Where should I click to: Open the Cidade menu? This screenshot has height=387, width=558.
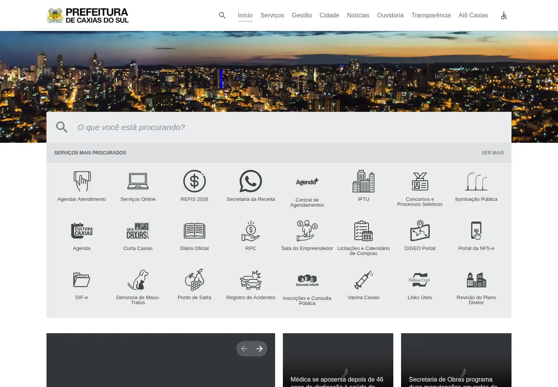coord(329,15)
